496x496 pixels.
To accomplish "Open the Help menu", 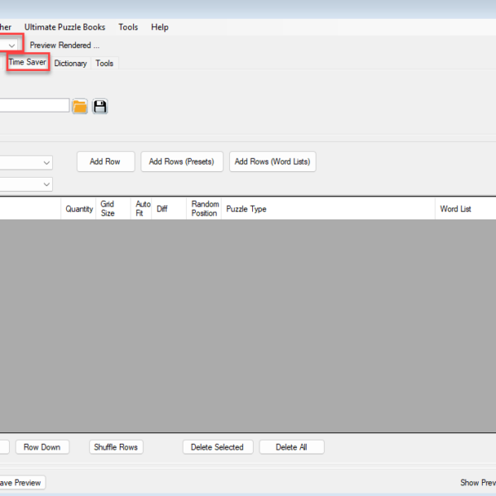I will point(160,27).
